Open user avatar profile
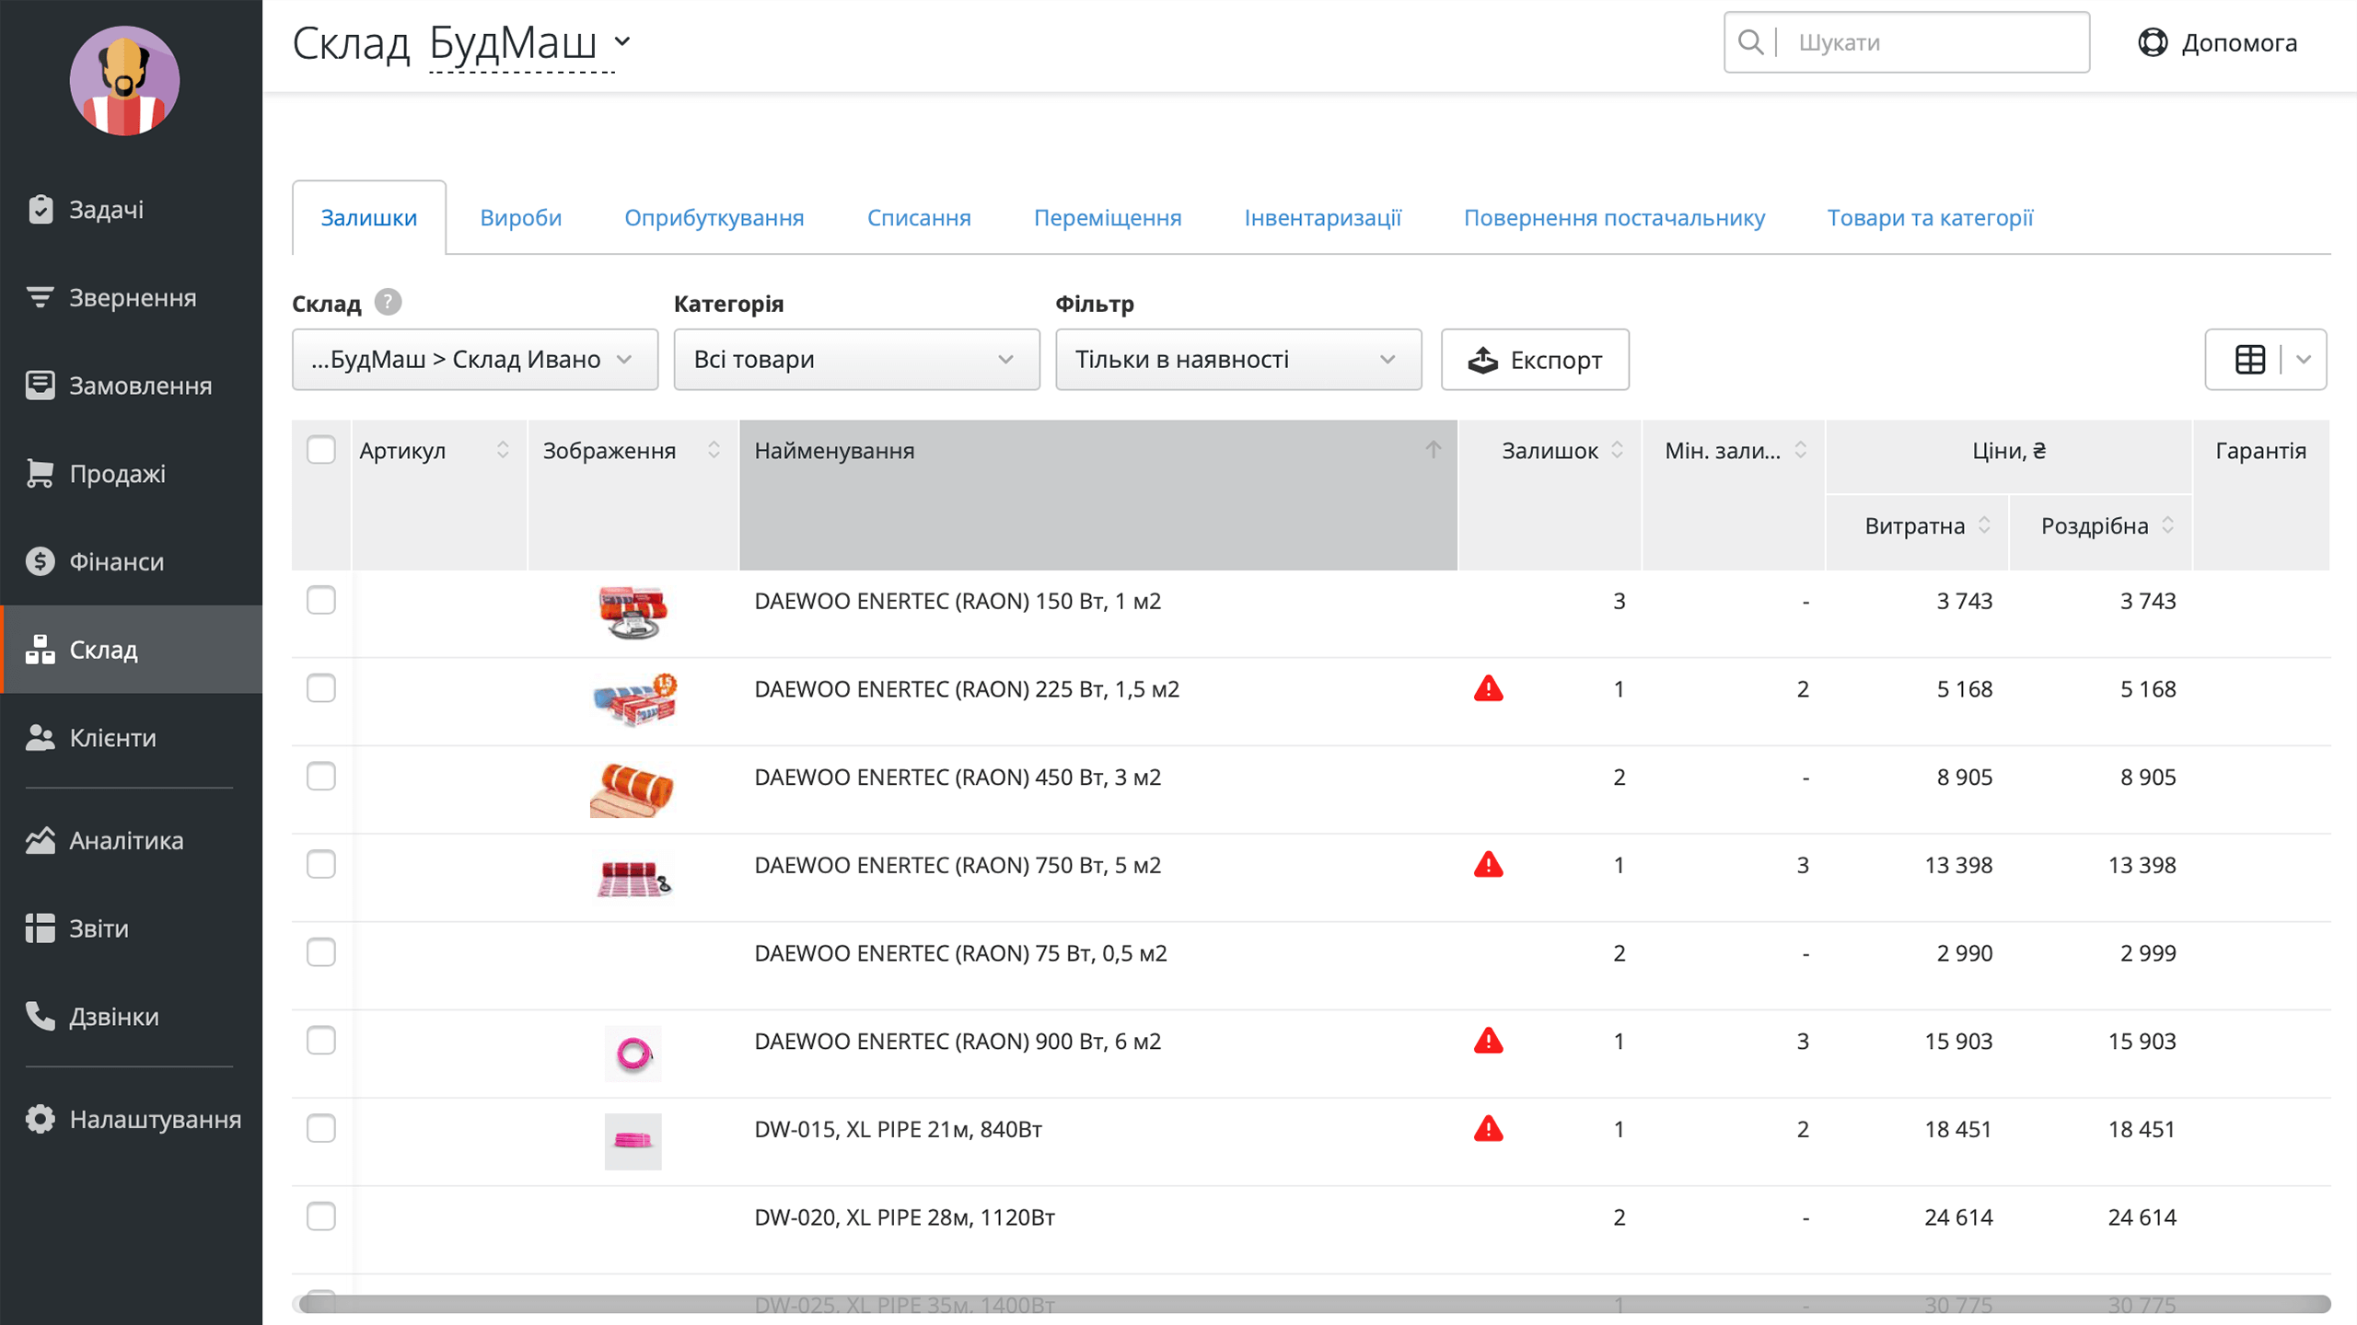The height and width of the screenshot is (1325, 2357). 124,81
